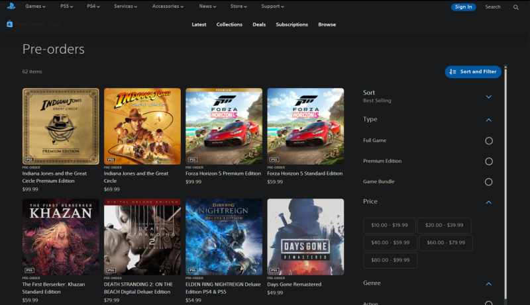Click Forza Horizon 5 Standard Edition title

point(305,173)
